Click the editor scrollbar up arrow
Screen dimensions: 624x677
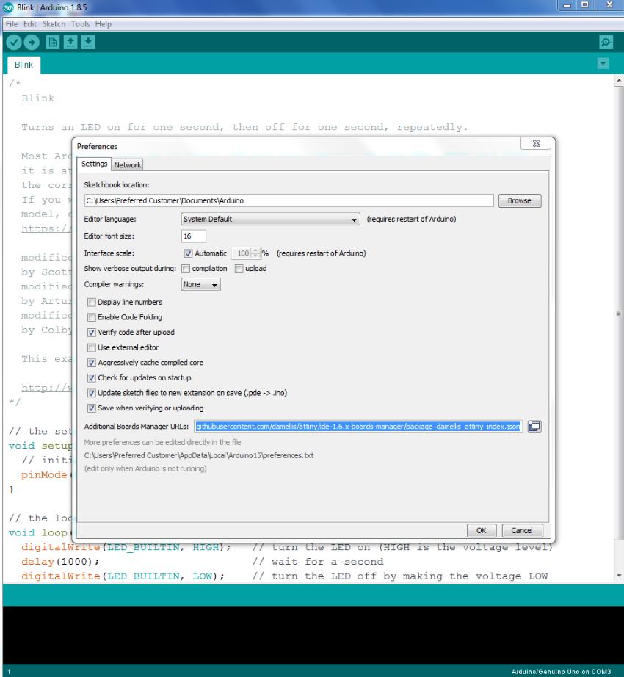point(619,80)
